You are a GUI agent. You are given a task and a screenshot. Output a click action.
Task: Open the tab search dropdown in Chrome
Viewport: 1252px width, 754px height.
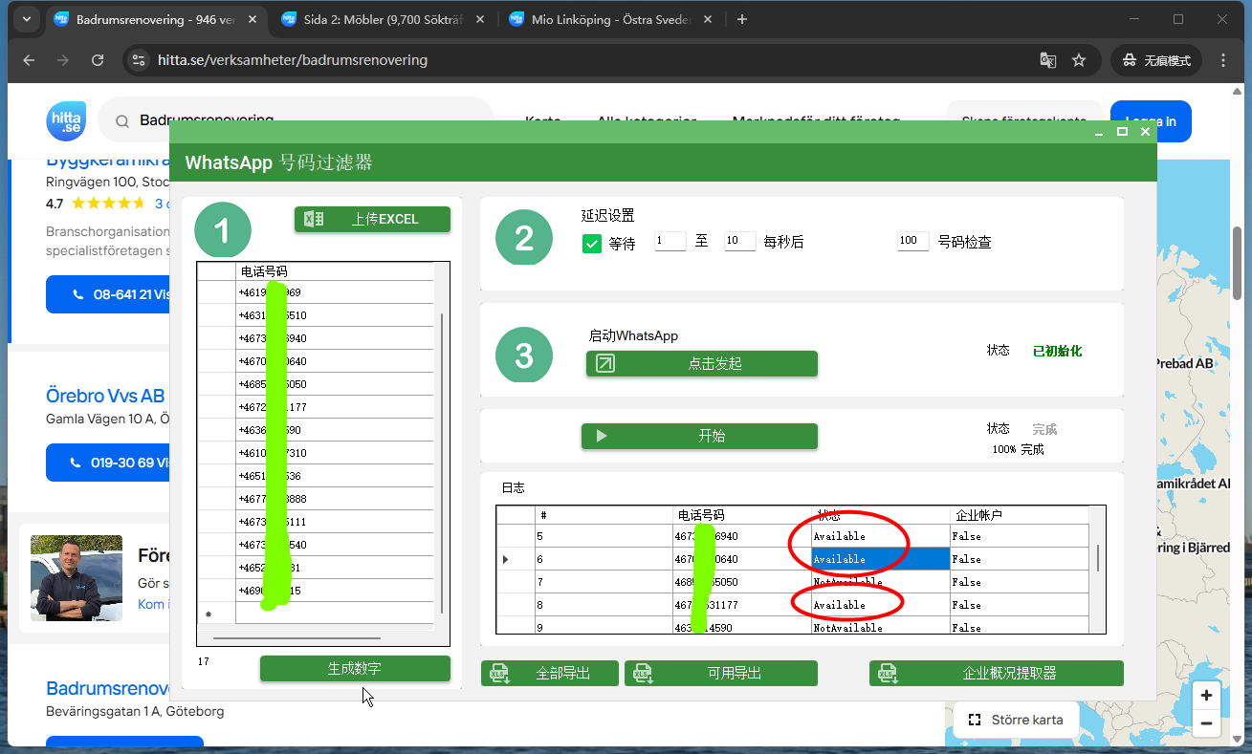tap(26, 19)
